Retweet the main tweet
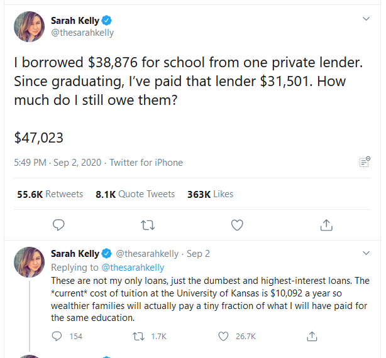This screenshot has height=358, width=386. point(148,225)
